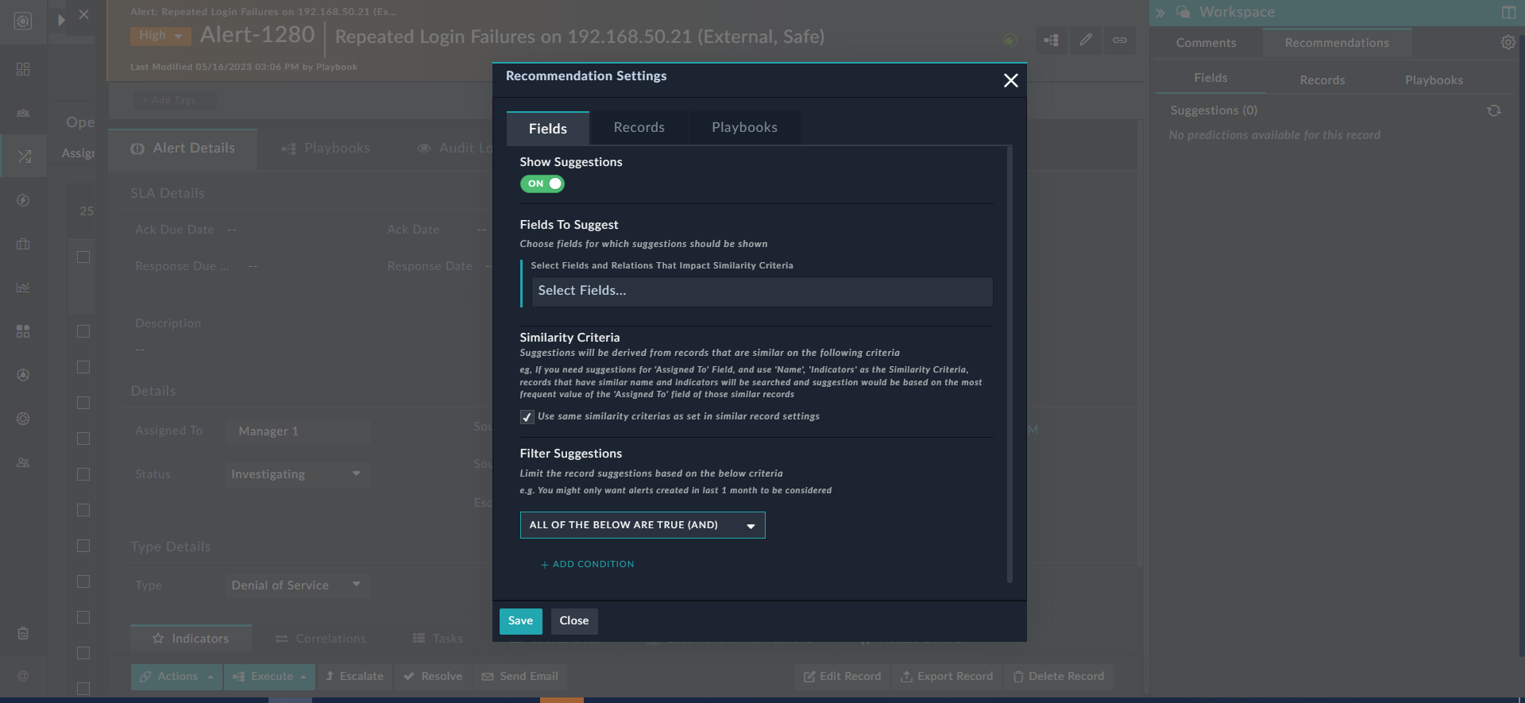
Task: Click the Suggestions (0) heading
Action: click(x=1214, y=110)
